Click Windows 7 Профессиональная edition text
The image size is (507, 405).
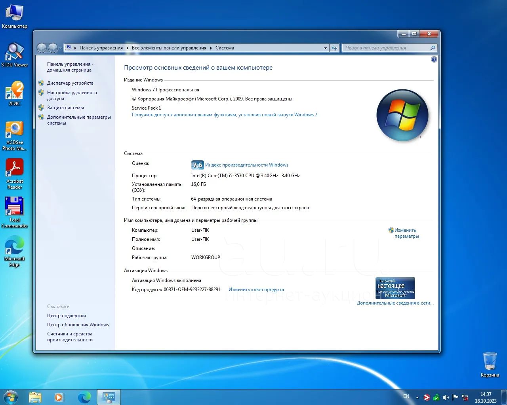[166, 90]
